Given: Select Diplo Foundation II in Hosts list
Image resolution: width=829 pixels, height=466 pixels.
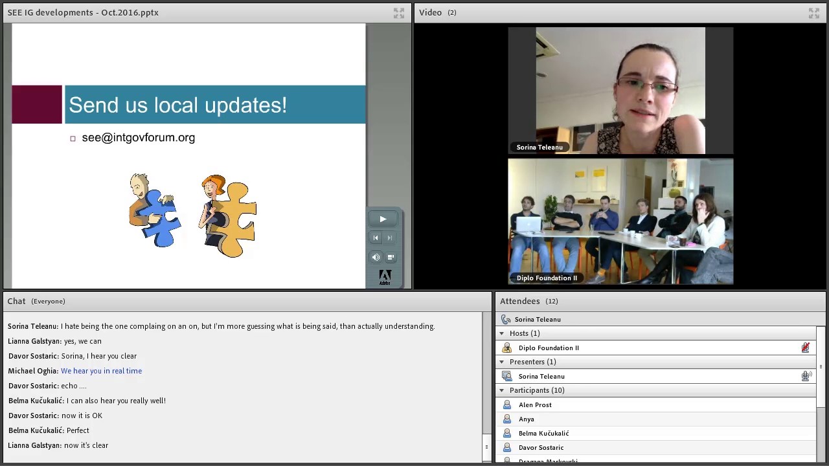Looking at the screenshot, I should click(x=656, y=348).
